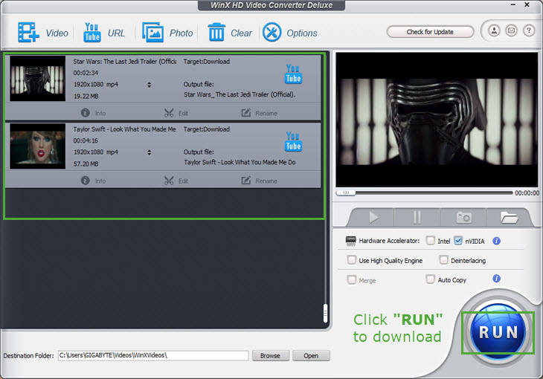The width and height of the screenshot is (543, 379).
Task: Open the Options wrench icon
Action: click(x=271, y=32)
